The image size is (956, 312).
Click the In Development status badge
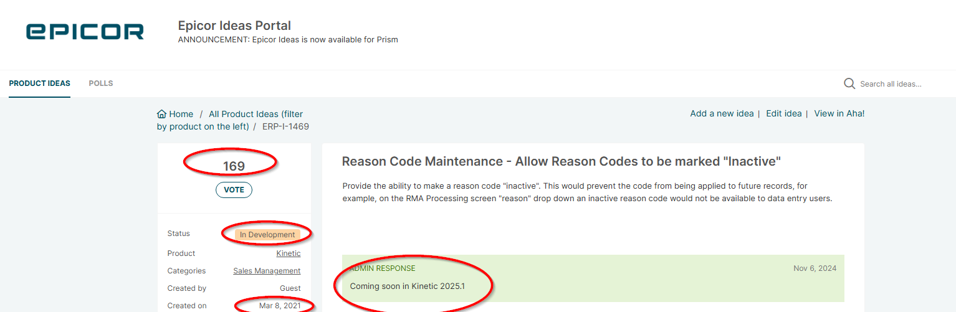click(267, 235)
